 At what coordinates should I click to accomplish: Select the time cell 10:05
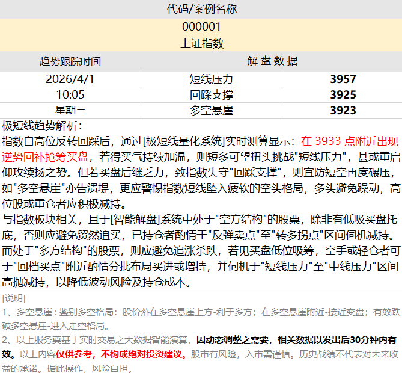tap(70, 94)
